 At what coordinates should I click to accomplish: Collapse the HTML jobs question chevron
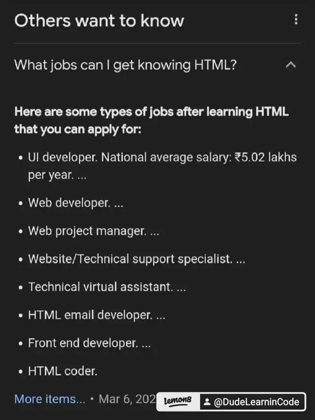click(291, 65)
